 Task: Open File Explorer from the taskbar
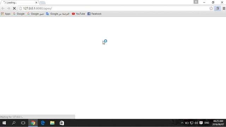(x=52, y=123)
